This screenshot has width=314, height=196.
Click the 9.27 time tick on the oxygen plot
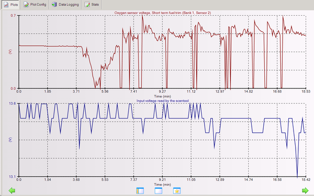[x=162, y=91]
